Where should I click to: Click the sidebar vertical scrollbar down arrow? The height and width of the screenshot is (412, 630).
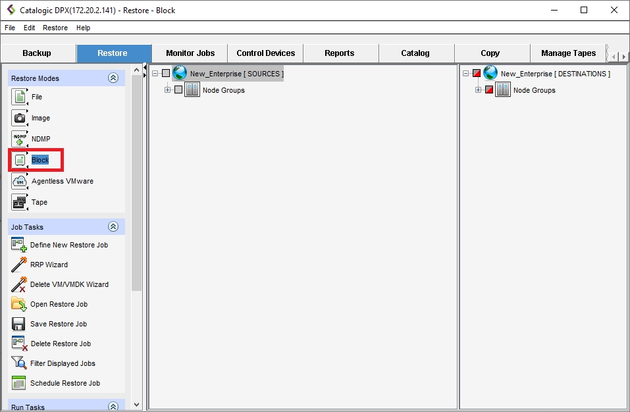tap(137, 405)
